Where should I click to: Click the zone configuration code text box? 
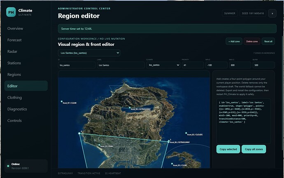coord(243,121)
